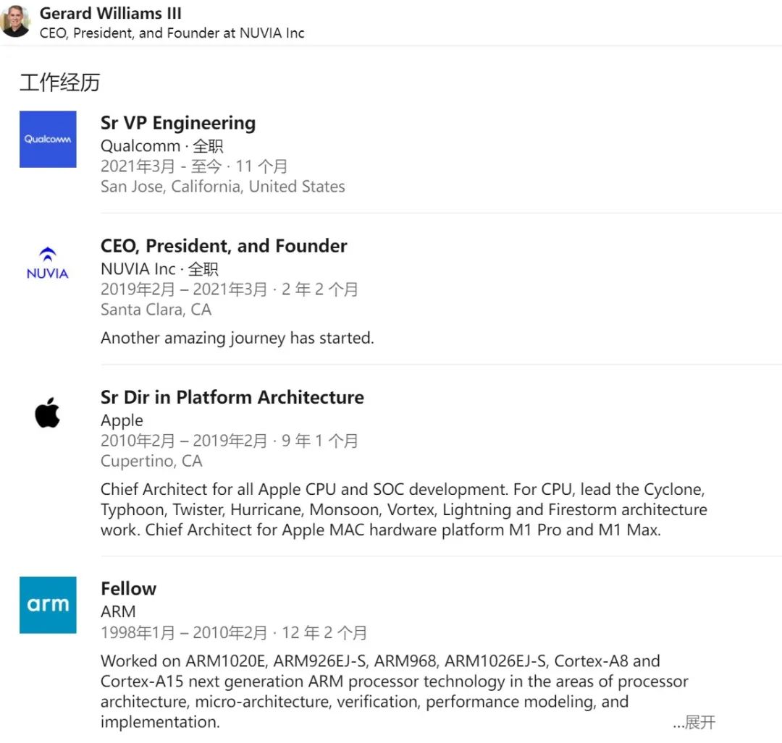Click the ARM company name text
This screenshot has width=782, height=743.
[x=118, y=611]
